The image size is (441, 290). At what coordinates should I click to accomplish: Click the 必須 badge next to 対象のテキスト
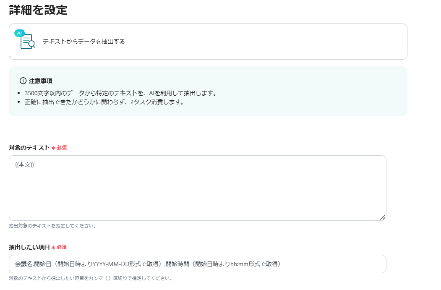[x=62, y=148]
